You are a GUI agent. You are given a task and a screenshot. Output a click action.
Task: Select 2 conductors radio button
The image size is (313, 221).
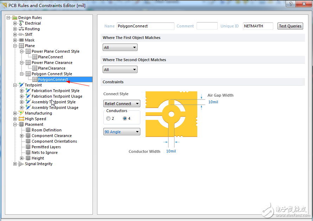(x=108, y=118)
